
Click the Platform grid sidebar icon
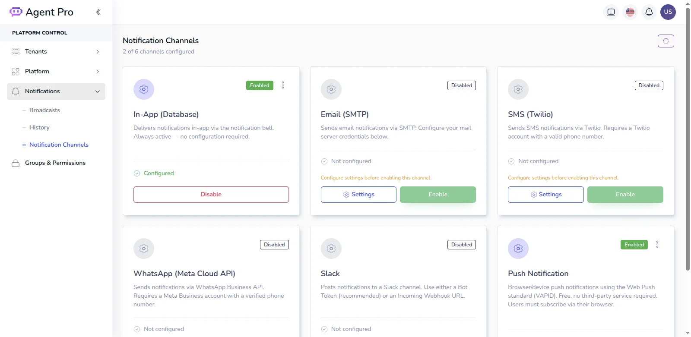(x=16, y=72)
